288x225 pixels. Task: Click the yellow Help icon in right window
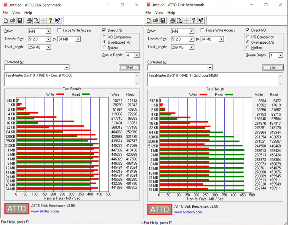pos(194,21)
